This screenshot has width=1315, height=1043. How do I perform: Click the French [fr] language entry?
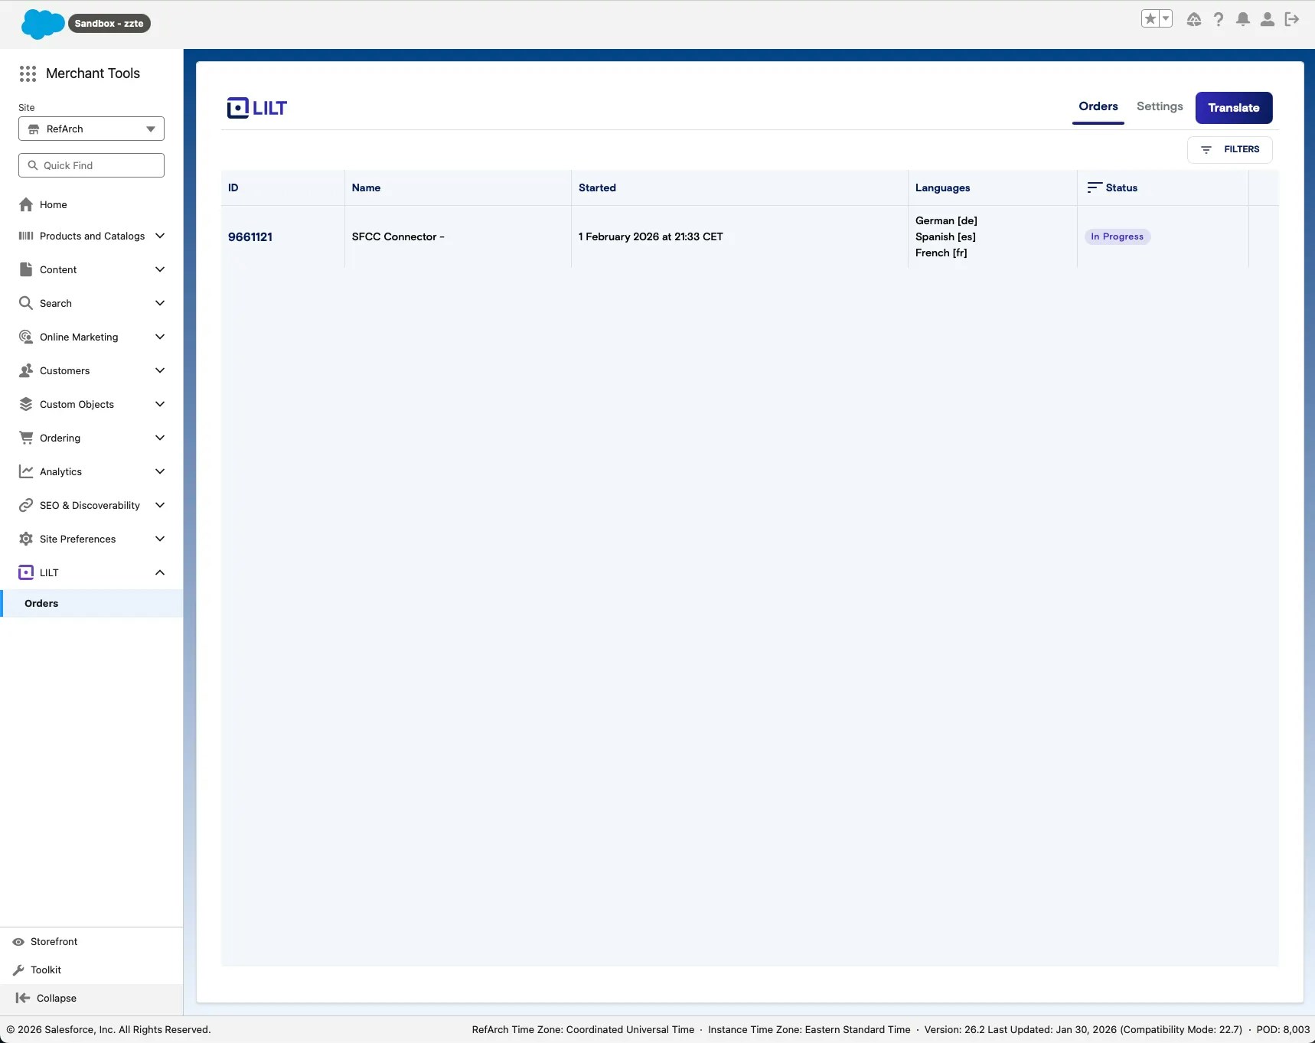coord(941,253)
